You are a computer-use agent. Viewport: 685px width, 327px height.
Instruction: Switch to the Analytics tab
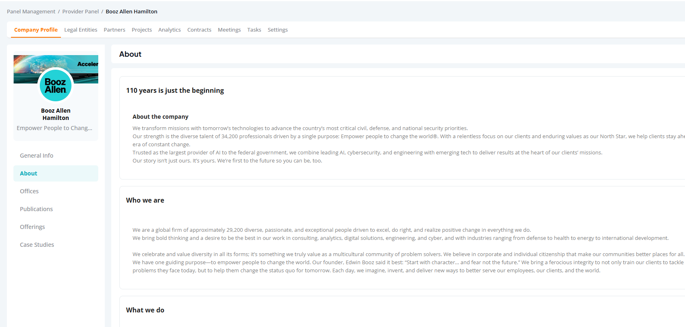coord(169,30)
